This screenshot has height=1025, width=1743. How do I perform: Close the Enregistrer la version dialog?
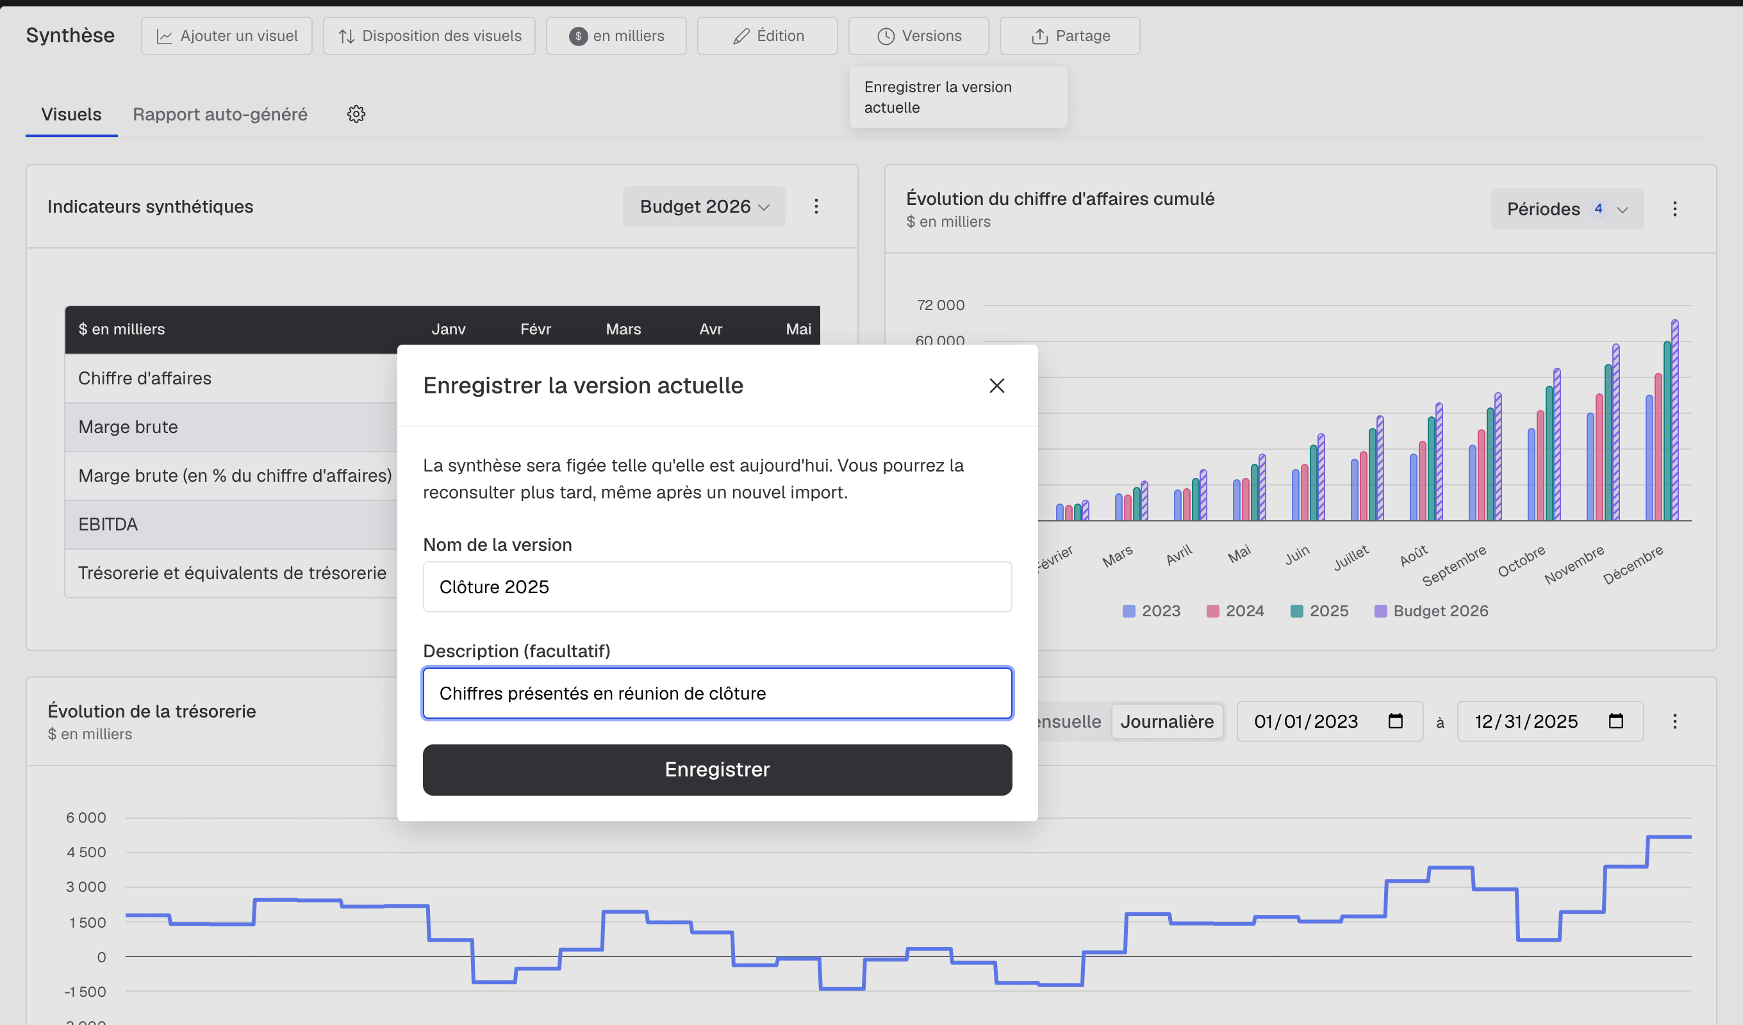pyautogui.click(x=996, y=386)
